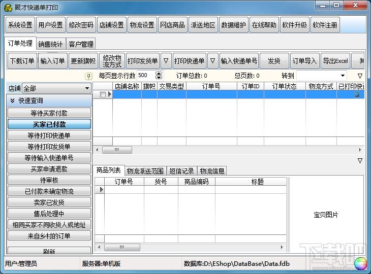
Task: Open 在线帮助
Action: coord(264,25)
